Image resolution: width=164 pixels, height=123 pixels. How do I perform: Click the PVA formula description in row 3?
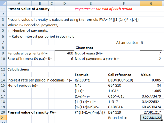[73, 20]
